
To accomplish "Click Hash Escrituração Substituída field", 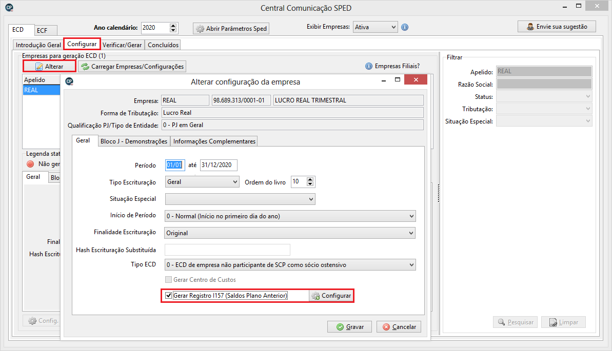I will point(228,250).
